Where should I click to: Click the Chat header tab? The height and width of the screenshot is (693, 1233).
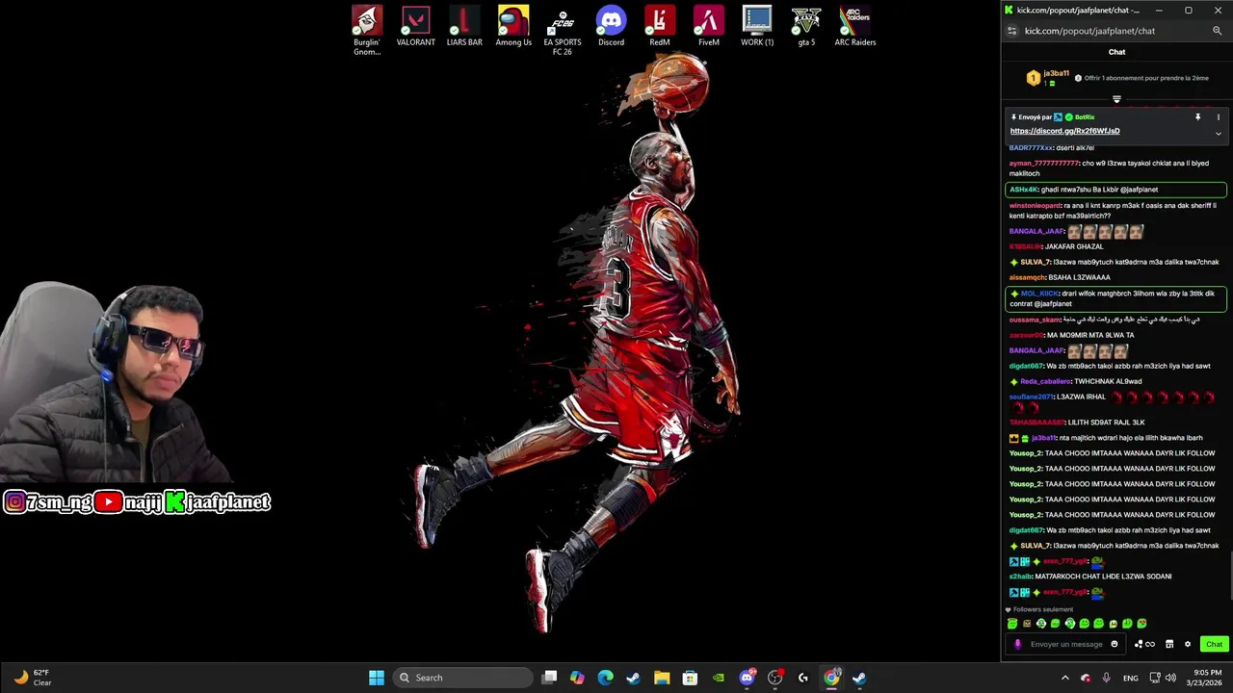pos(1116,52)
